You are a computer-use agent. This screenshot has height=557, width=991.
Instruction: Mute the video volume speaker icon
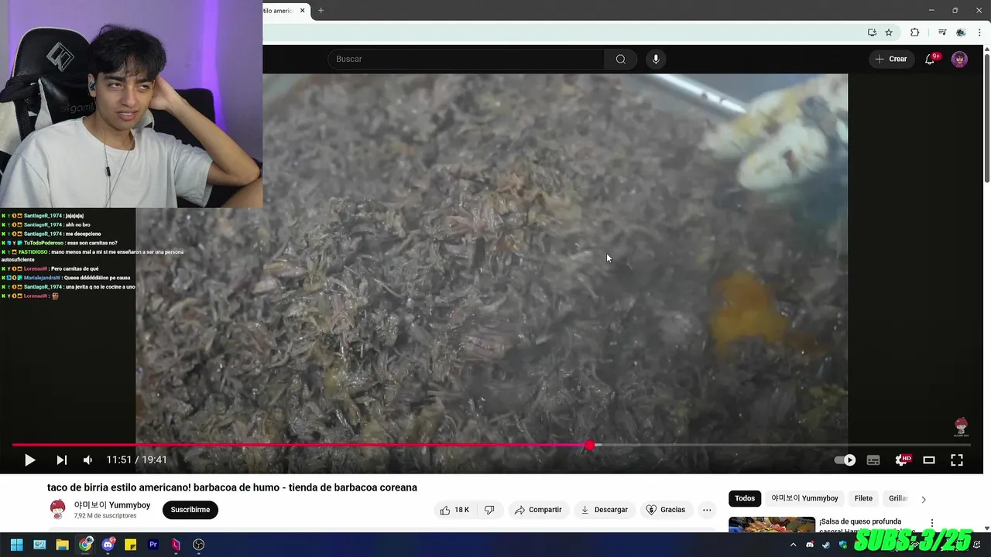point(87,460)
